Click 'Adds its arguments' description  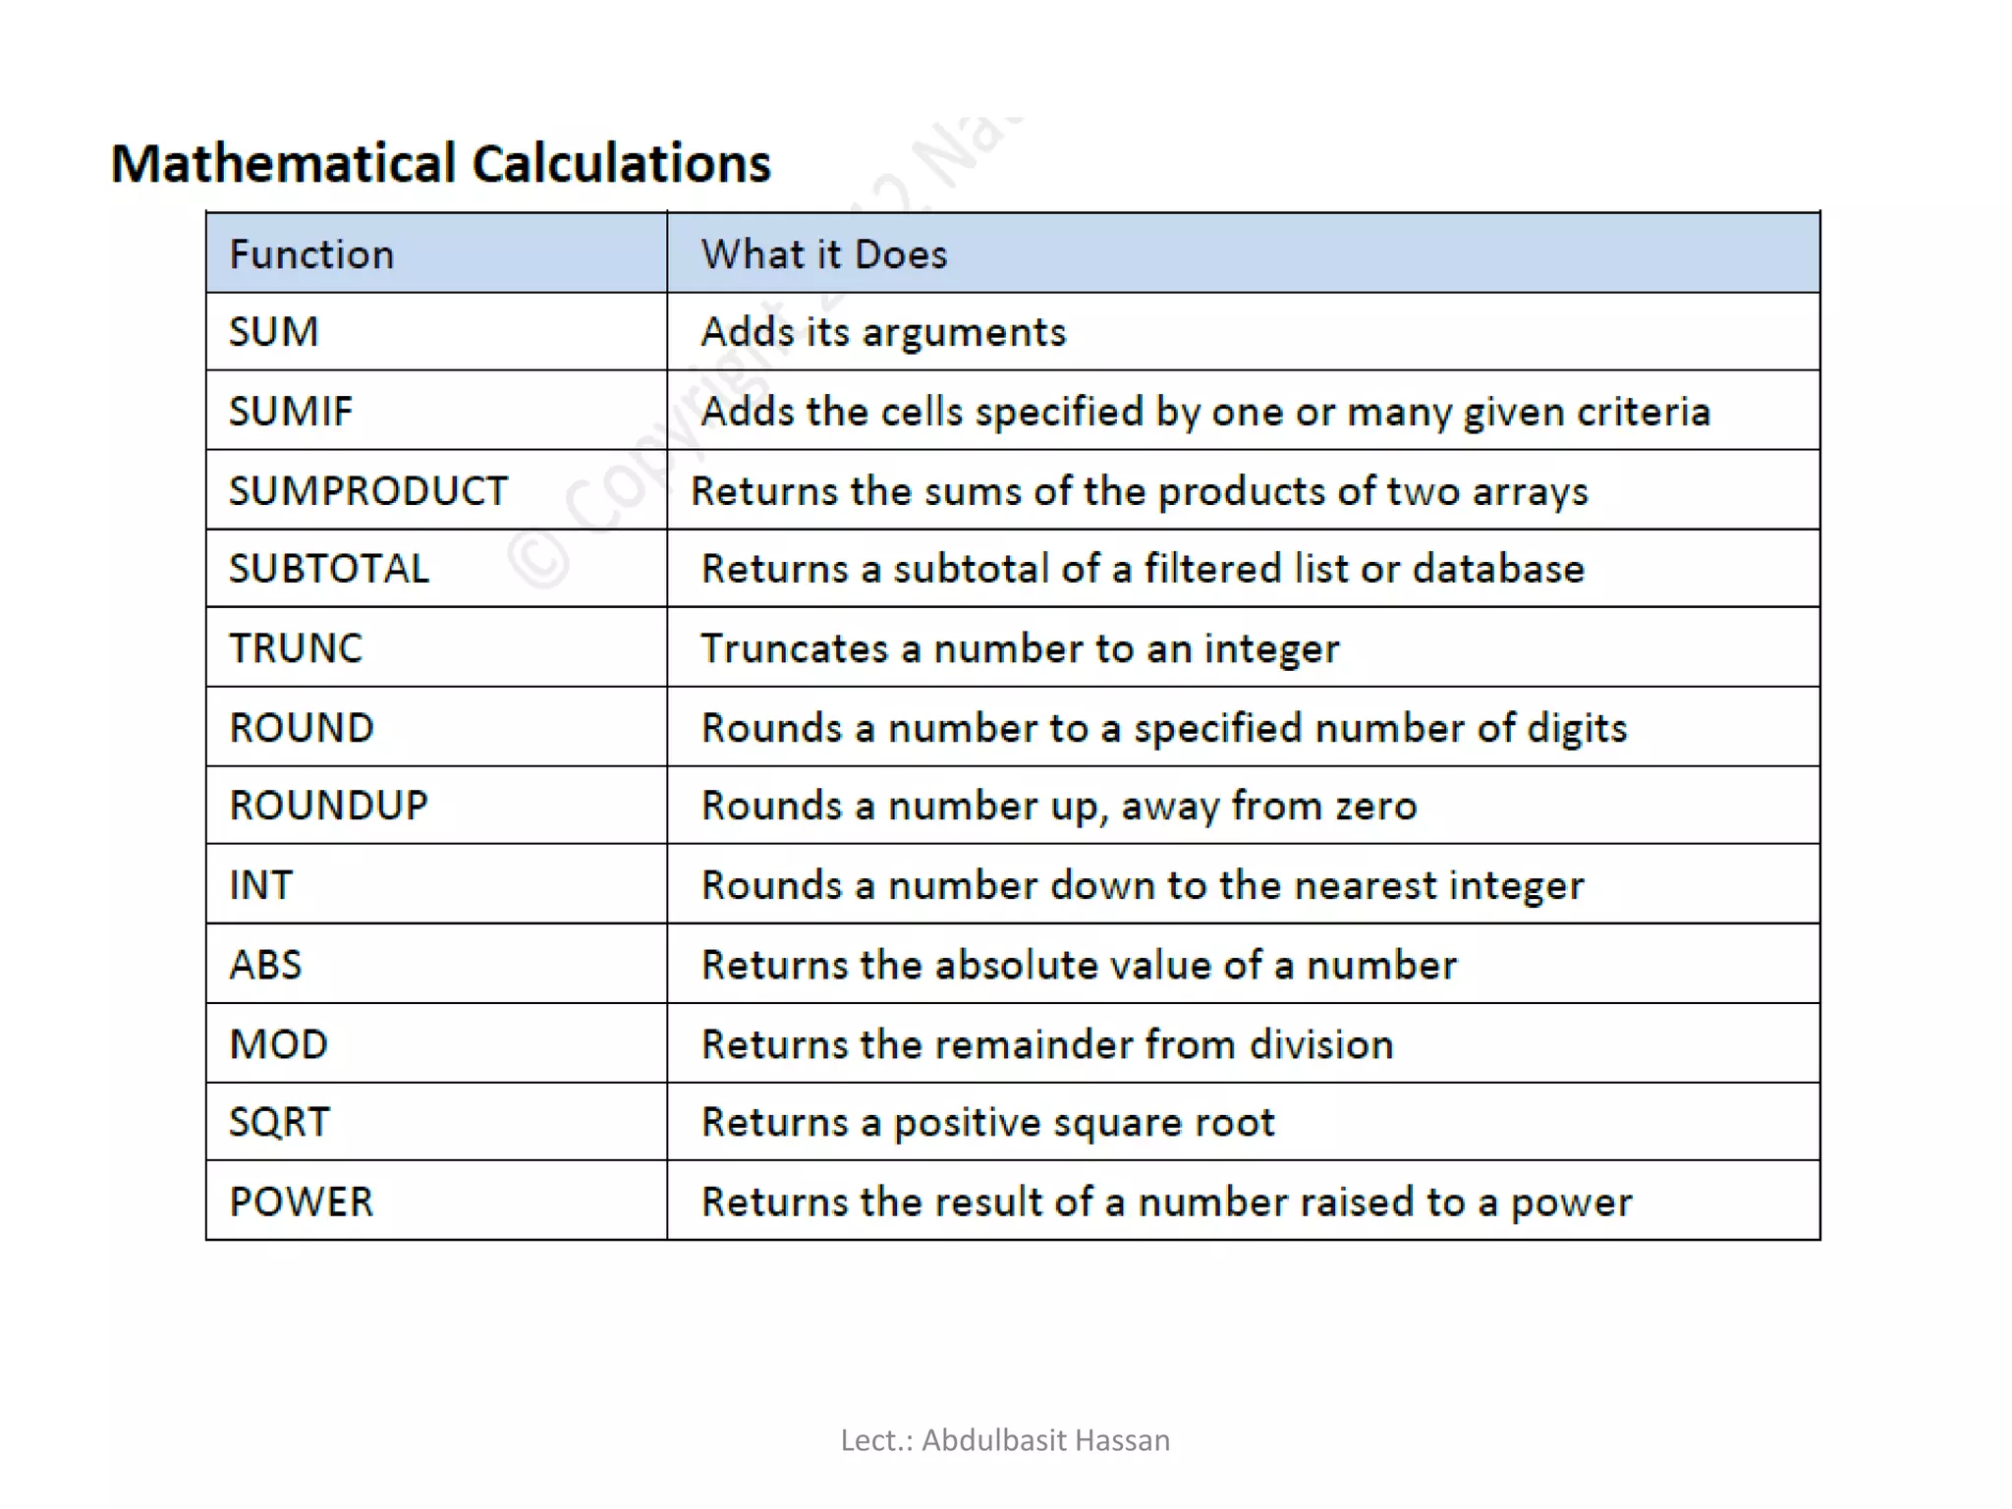coord(882,332)
